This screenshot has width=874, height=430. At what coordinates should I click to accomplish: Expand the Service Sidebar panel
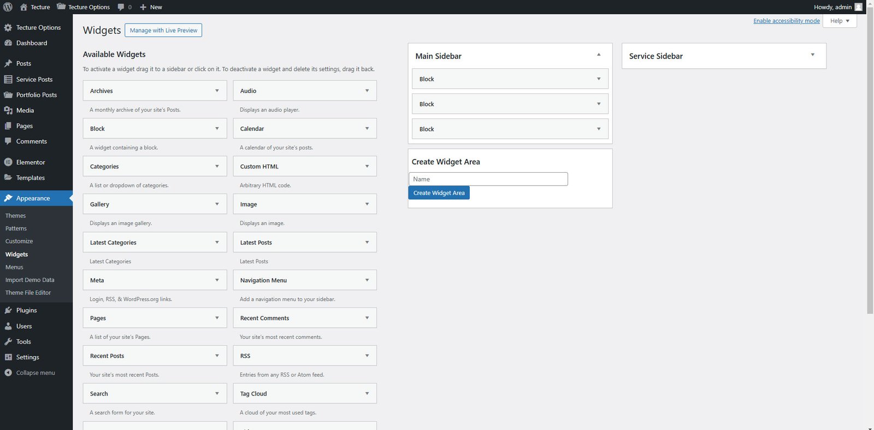(812, 55)
